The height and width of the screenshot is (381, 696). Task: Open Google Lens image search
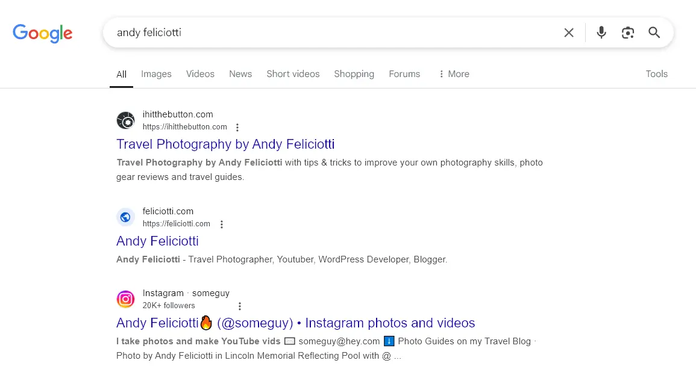click(627, 33)
